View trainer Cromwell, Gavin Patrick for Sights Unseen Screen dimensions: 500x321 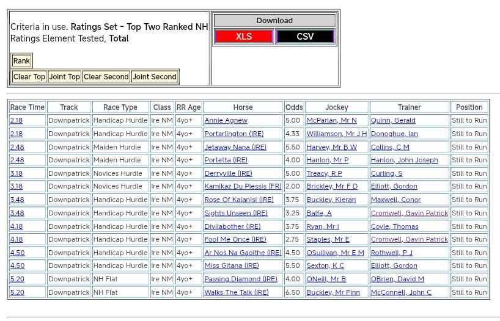tap(409, 214)
